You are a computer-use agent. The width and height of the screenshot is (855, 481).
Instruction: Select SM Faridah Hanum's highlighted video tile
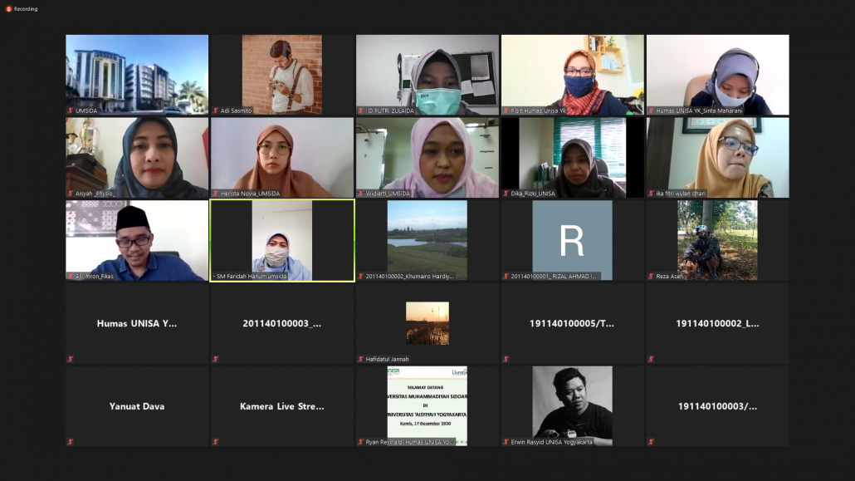click(282, 239)
